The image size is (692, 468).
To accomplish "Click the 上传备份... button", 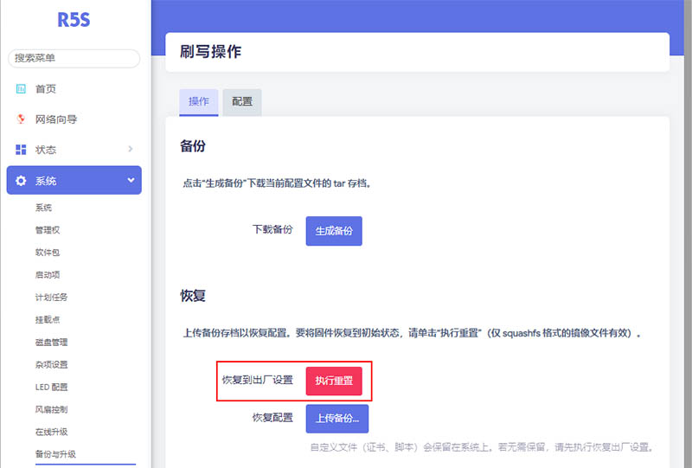I will (x=336, y=418).
